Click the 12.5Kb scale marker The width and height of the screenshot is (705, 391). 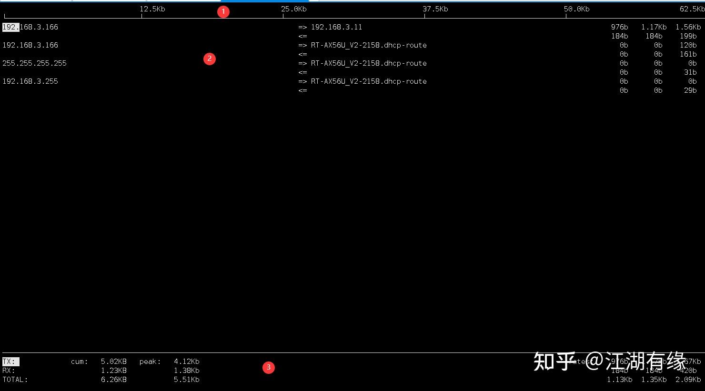(152, 9)
